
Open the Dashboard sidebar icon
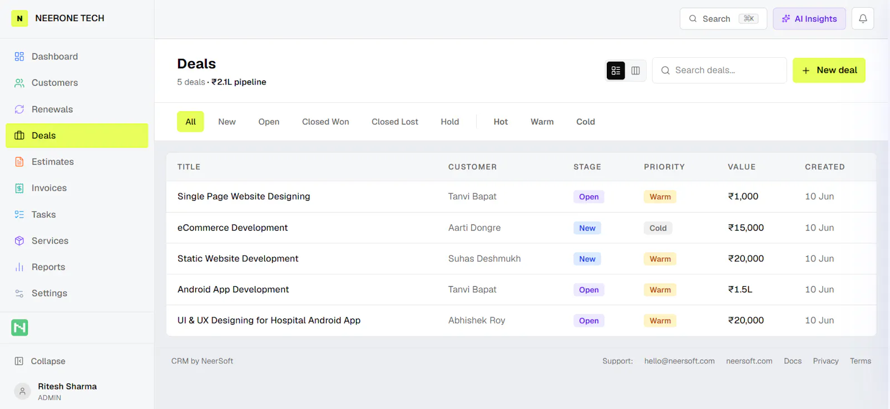19,57
